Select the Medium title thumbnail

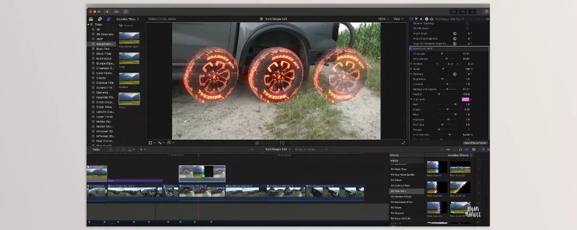pos(129,78)
